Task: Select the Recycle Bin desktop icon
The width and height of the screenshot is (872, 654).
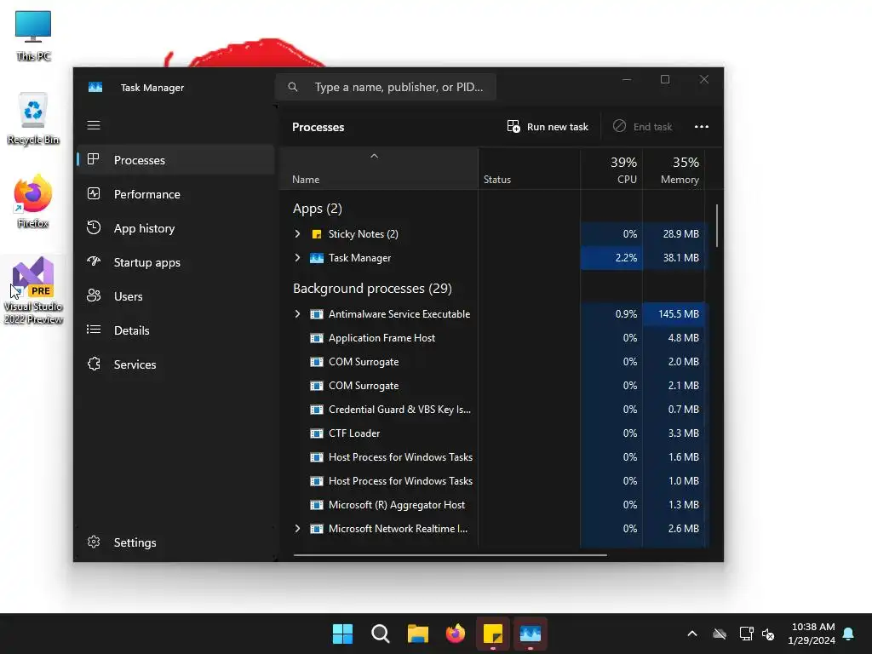Action: [x=33, y=119]
